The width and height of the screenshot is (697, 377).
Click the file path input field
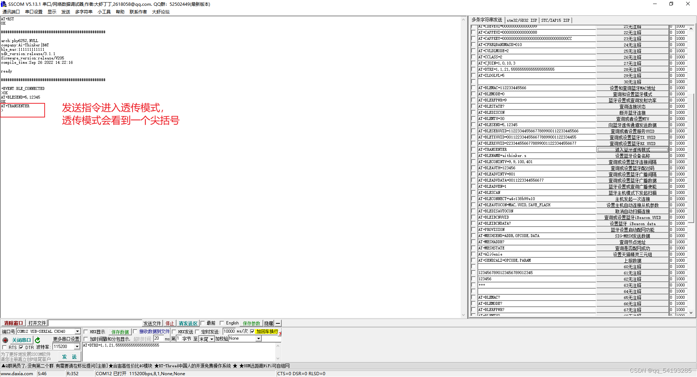(x=95, y=323)
